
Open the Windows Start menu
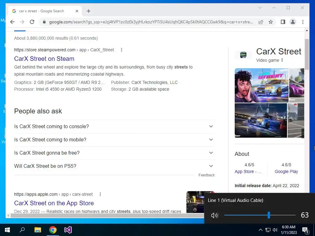(7, 230)
